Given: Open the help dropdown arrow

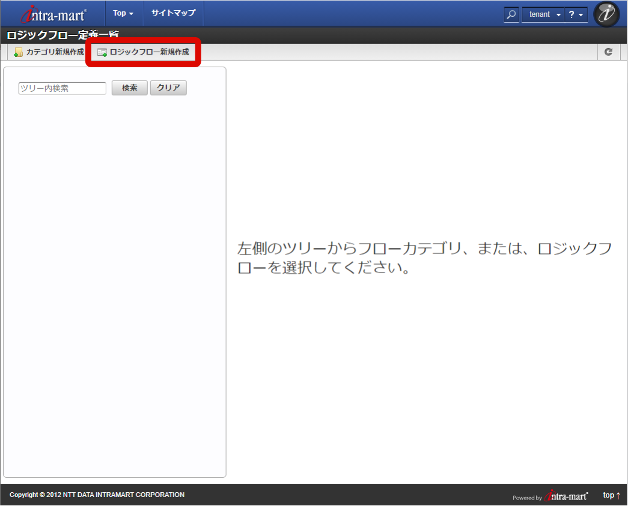Looking at the screenshot, I should (x=581, y=14).
